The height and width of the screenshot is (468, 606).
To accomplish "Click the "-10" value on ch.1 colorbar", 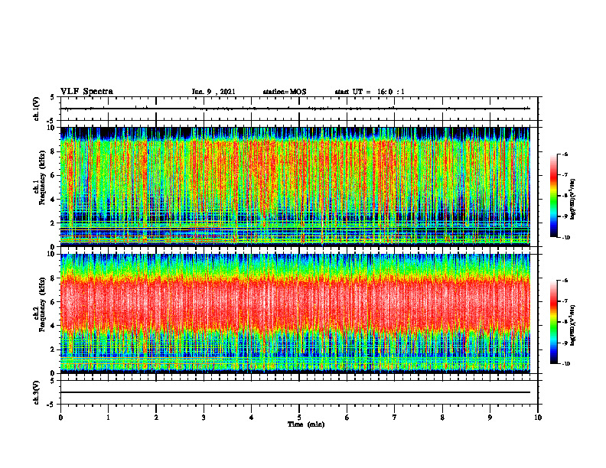I will tap(565, 238).
